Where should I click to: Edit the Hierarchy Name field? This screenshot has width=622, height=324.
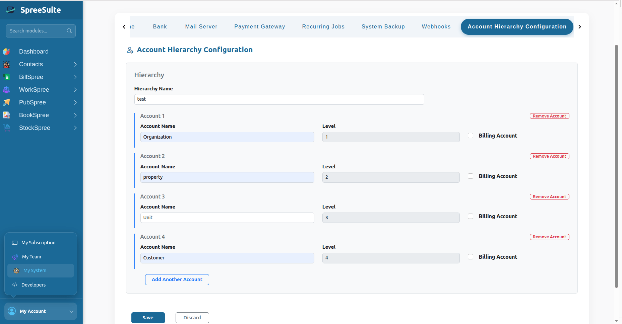279,99
